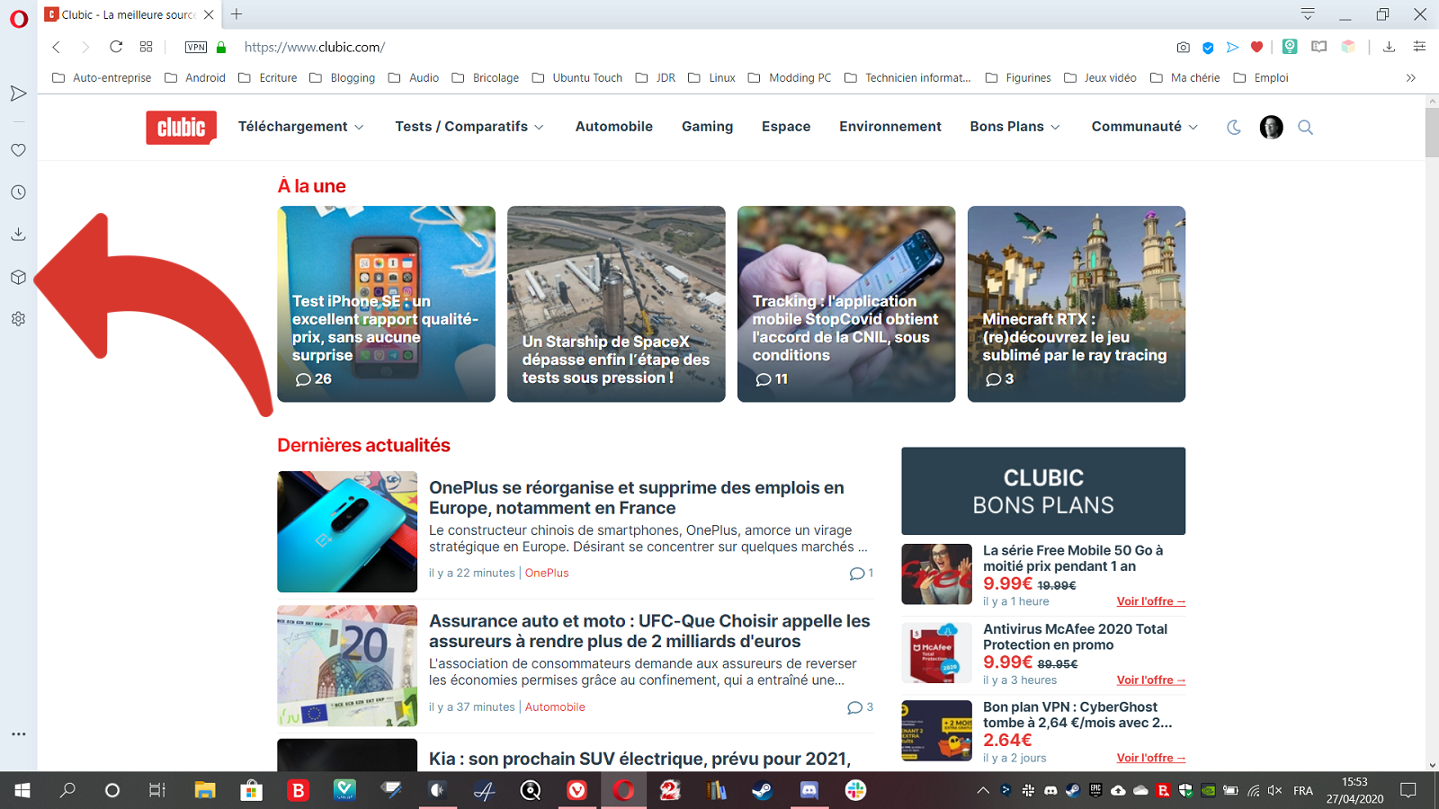Expand the Communauté menu
Image resolution: width=1439 pixels, height=809 pixels.
1144,127
